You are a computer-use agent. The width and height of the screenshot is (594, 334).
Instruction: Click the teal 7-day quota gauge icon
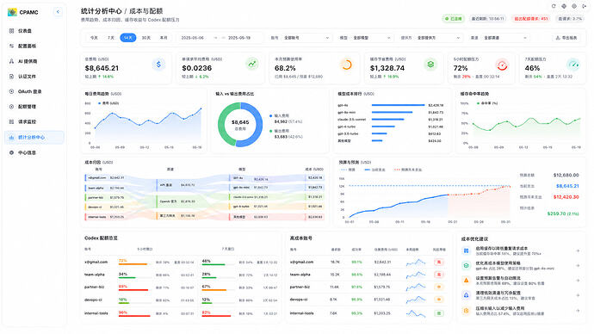573,65
